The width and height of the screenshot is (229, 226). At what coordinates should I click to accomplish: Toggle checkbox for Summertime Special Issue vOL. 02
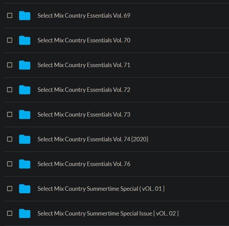point(10,213)
